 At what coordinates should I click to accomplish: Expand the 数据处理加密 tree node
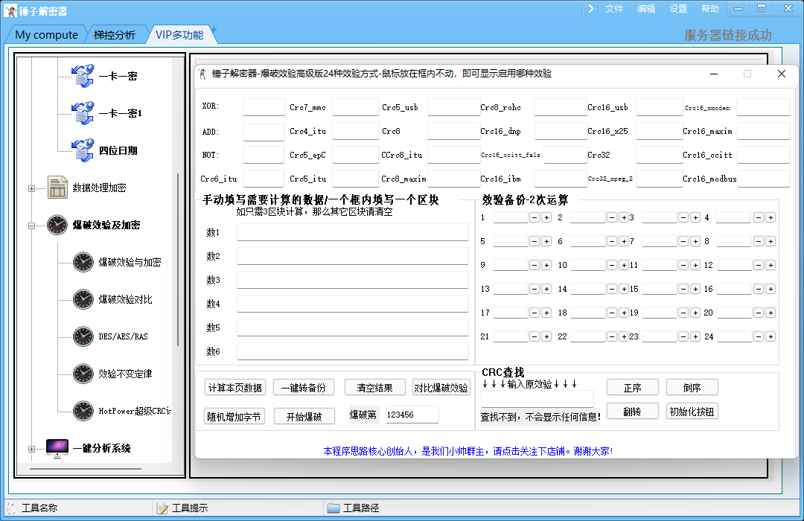[32, 188]
